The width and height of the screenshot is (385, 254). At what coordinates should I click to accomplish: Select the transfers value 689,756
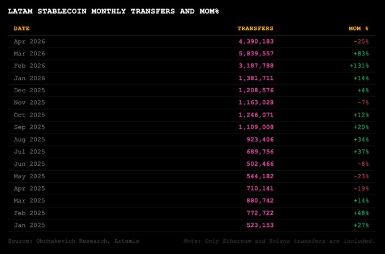pos(260,152)
